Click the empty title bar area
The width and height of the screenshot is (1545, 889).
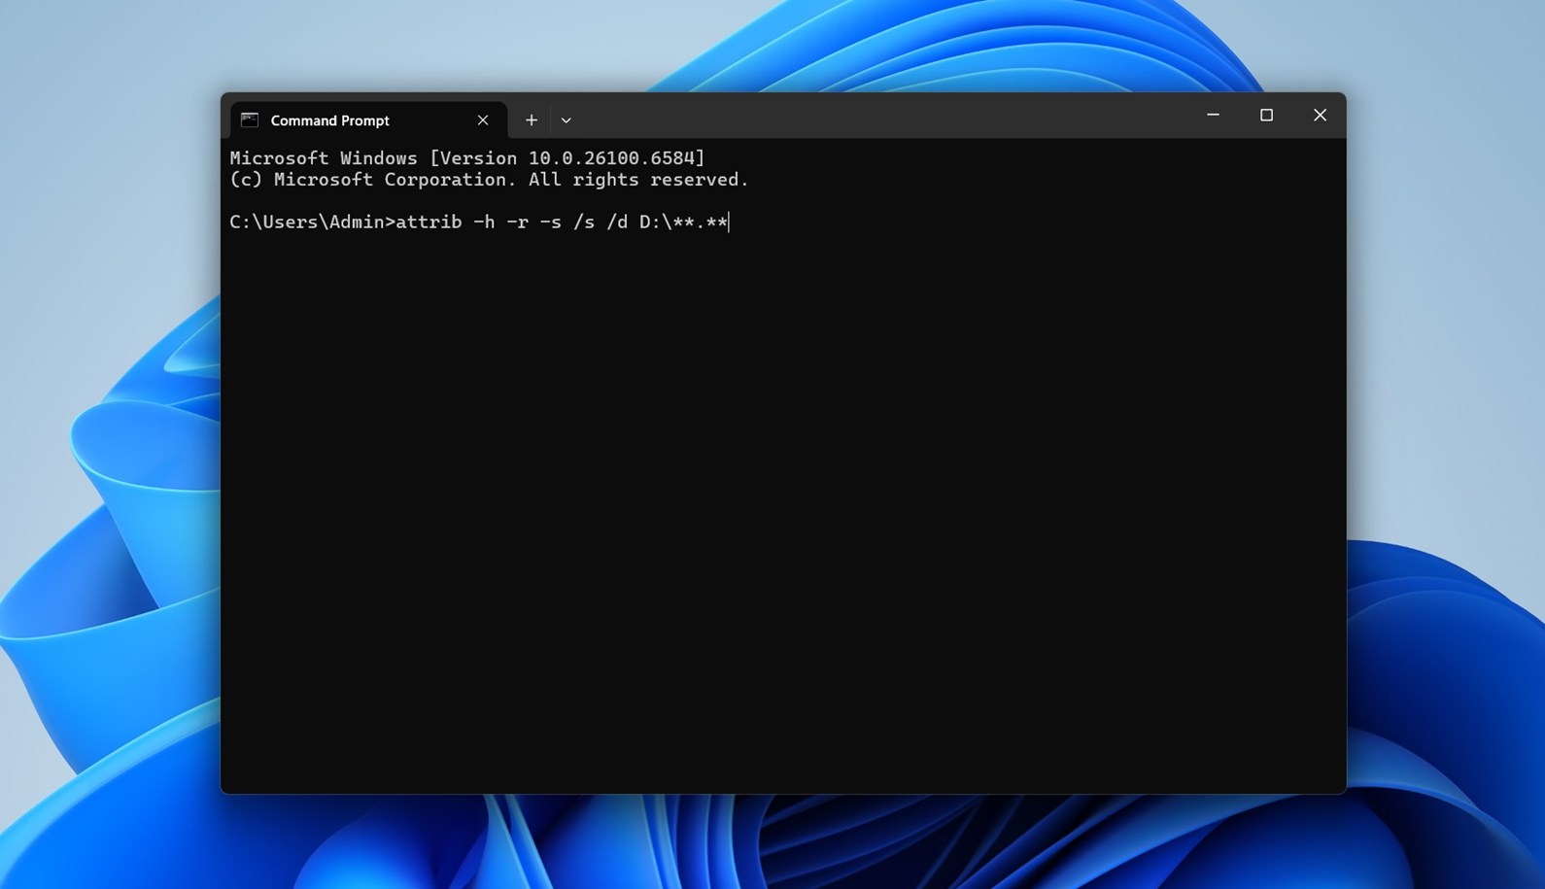pos(875,116)
